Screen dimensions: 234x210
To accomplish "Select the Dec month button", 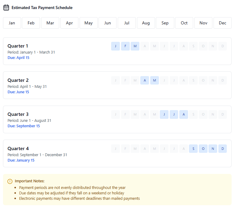I will (223, 23).
